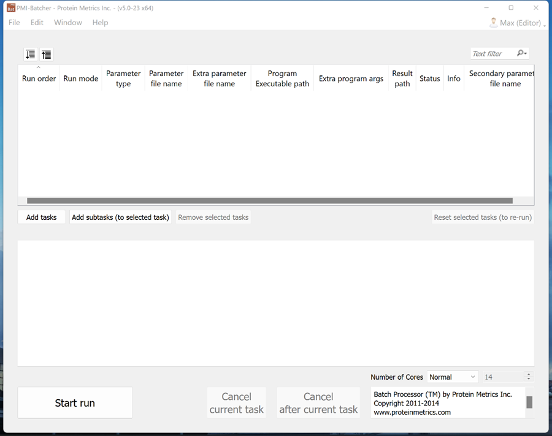The height and width of the screenshot is (436, 552).
Task: Click the Max (Editor) user icon
Action: (x=493, y=23)
